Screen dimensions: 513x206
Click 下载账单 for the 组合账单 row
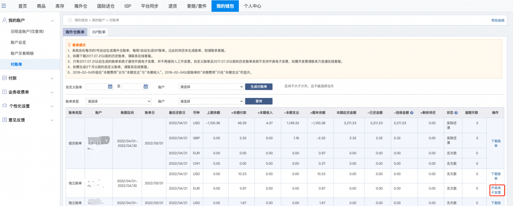point(496,143)
